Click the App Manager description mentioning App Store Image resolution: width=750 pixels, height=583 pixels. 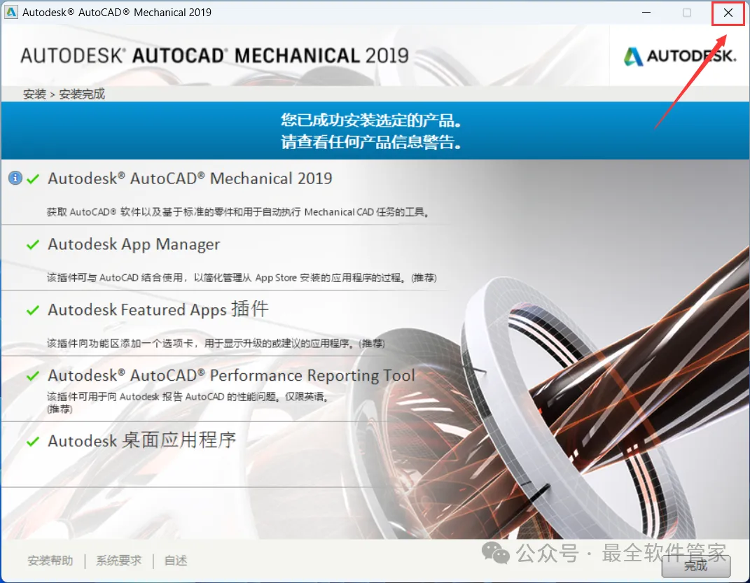[242, 278]
